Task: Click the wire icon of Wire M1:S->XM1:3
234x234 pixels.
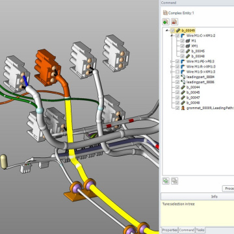Action: (183, 71)
